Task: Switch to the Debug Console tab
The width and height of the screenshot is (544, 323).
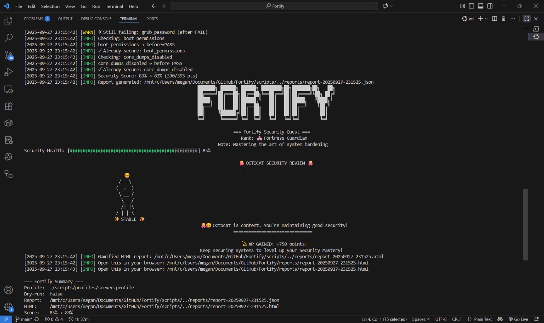Action: coord(96,19)
